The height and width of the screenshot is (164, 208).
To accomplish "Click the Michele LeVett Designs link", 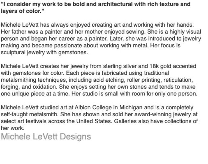I will click(x=46, y=137).
